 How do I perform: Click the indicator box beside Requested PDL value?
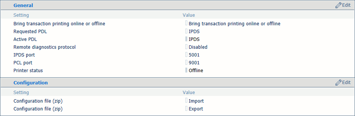tap(186, 31)
